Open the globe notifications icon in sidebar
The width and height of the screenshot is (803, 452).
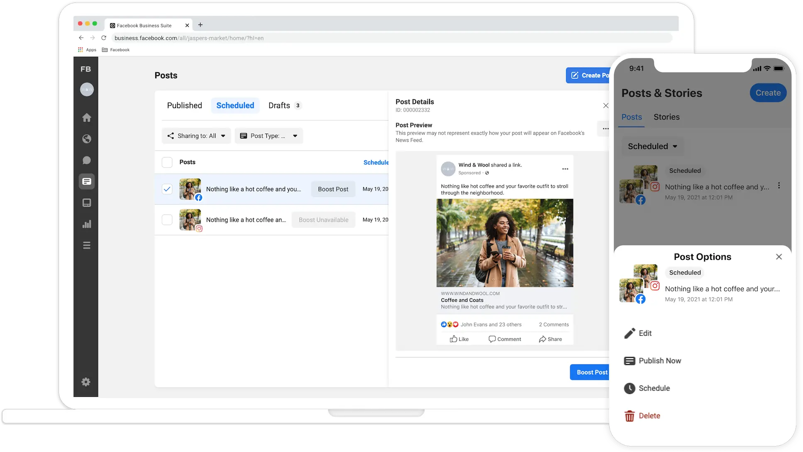pos(86,139)
